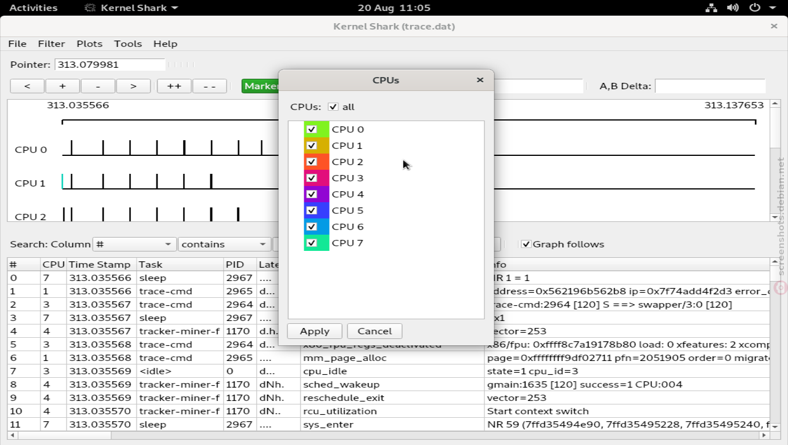Viewport: 788px width, 445px height.
Task: Click the event table horizontal scrollbar
Action: coord(388,435)
